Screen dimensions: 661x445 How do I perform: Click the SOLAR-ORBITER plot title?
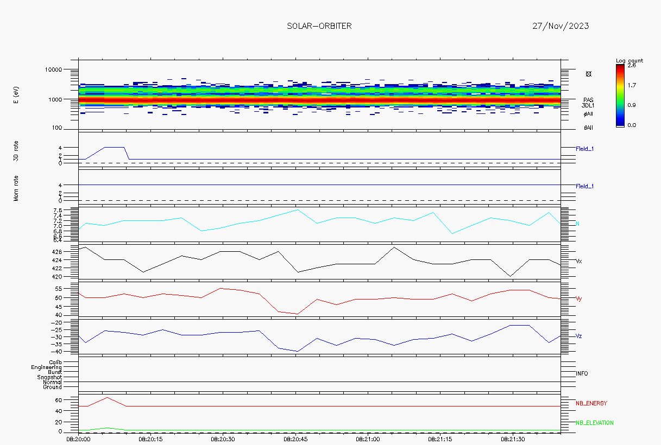pos(319,26)
